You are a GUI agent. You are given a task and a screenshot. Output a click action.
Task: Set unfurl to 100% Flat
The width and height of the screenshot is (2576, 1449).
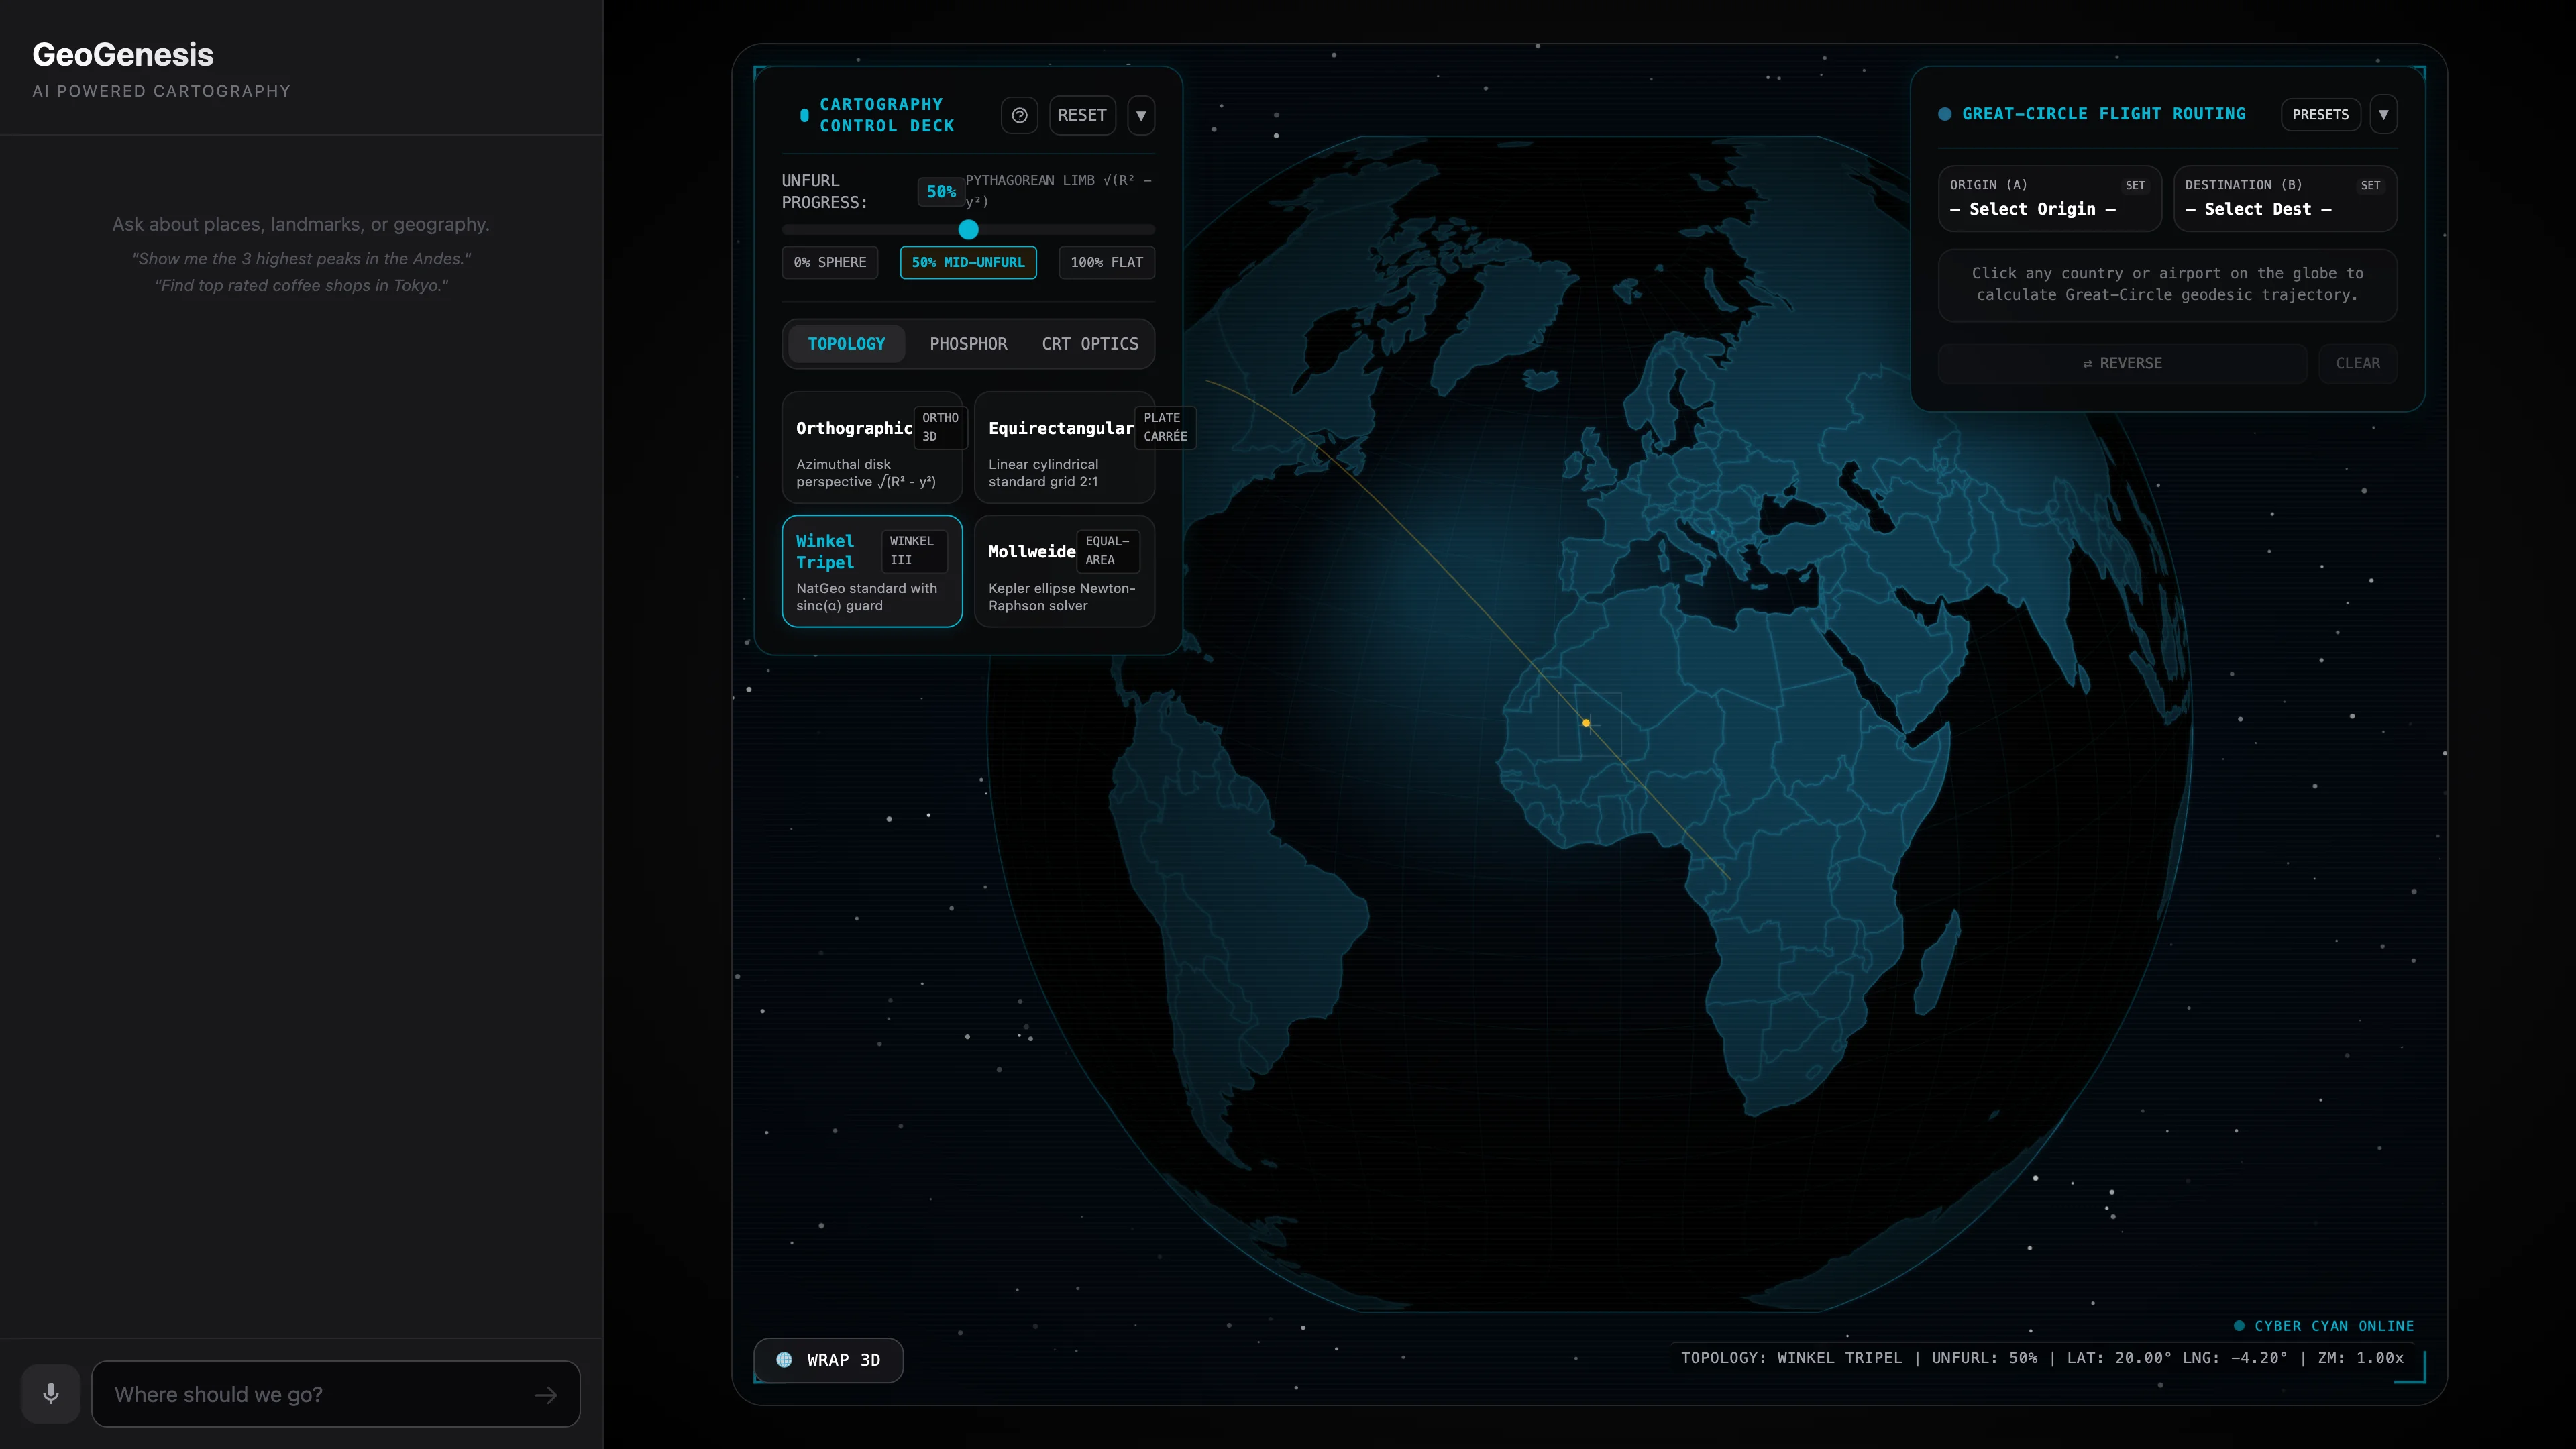[1106, 262]
